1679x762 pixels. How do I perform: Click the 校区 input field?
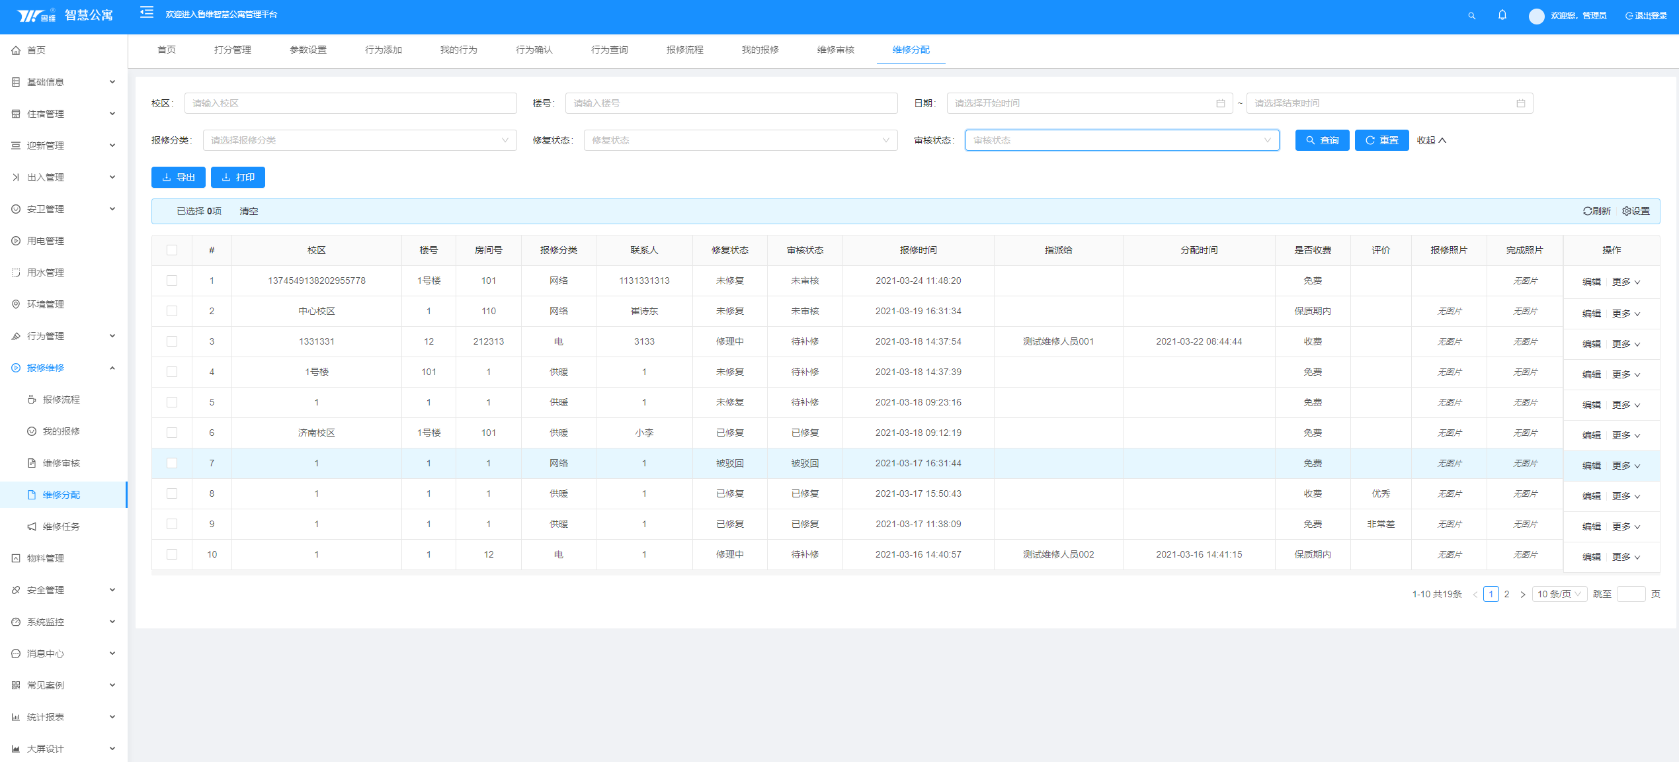[x=350, y=103]
